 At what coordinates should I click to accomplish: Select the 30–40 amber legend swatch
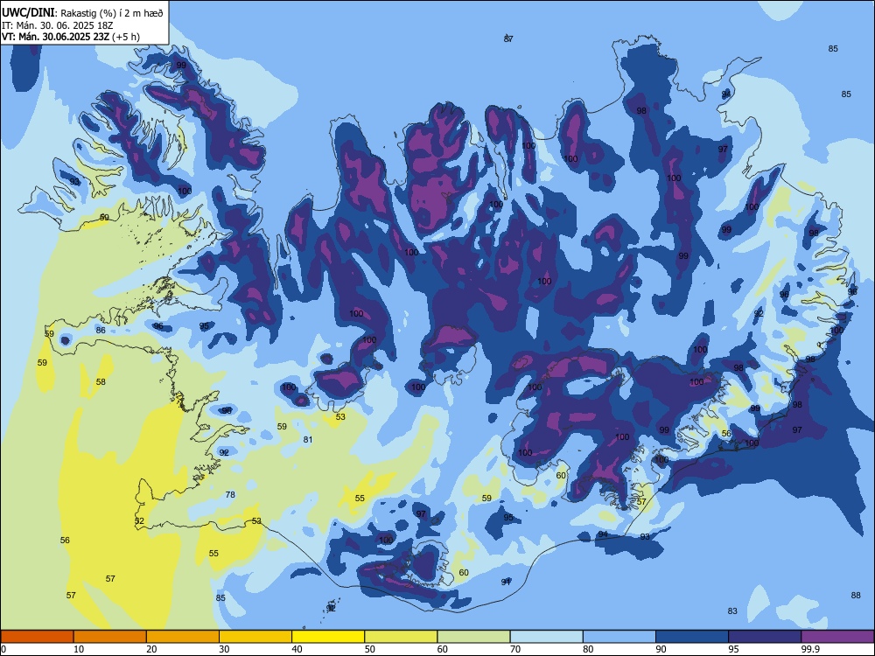(255, 637)
